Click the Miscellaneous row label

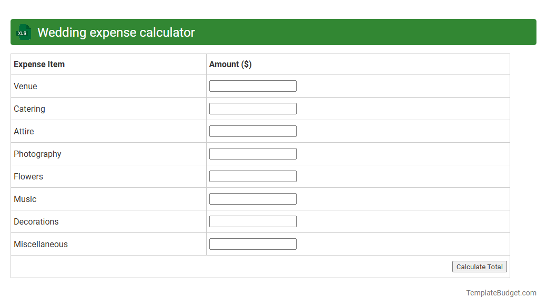40,244
